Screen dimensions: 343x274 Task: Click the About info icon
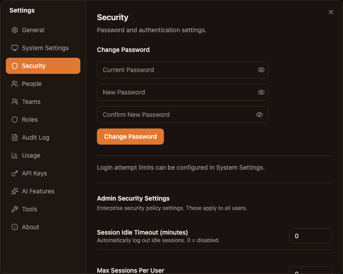click(15, 227)
